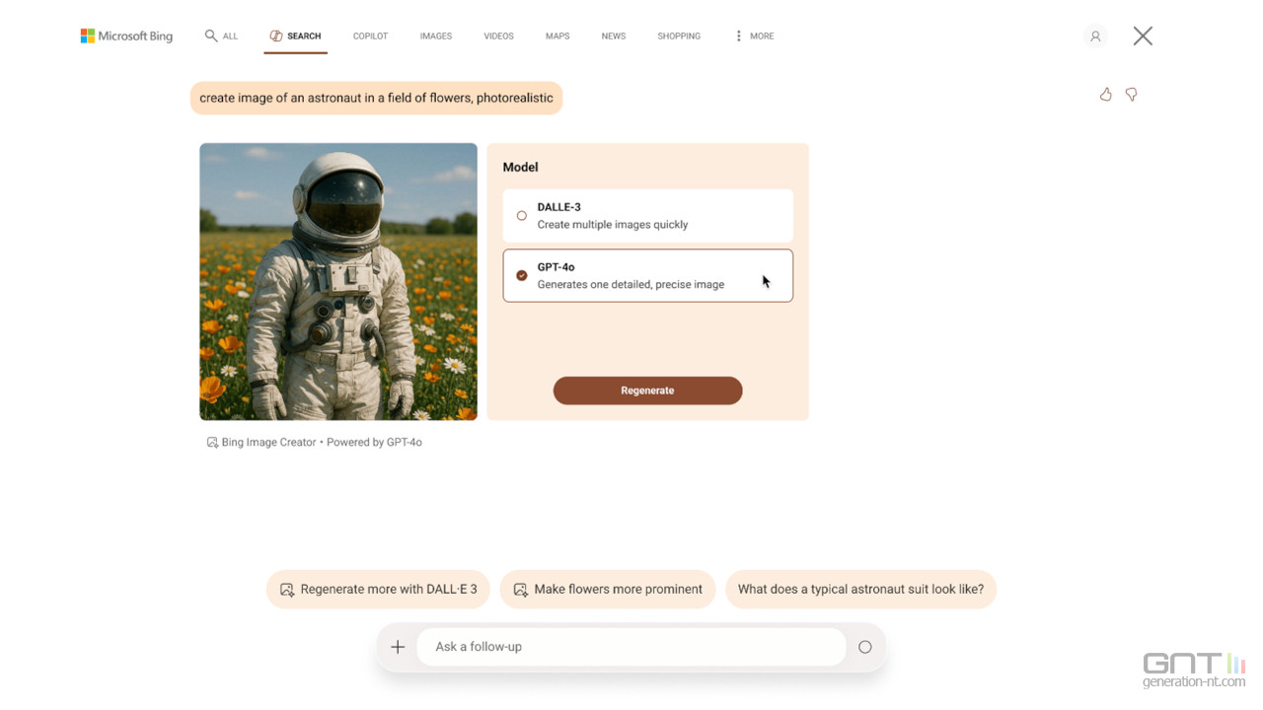Screen dimensions: 1263x710
Task: Select the GPT-4o model radio option
Action: 522,276
